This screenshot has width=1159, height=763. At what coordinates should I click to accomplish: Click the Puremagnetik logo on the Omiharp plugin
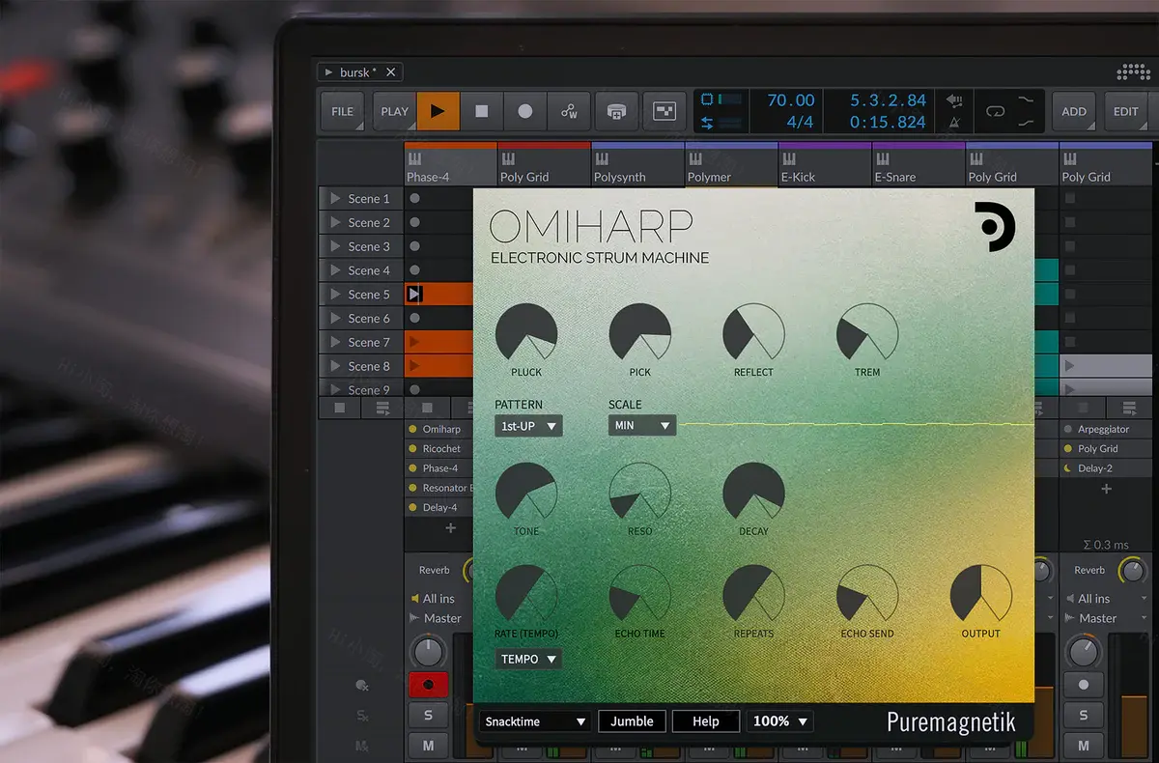click(x=950, y=721)
